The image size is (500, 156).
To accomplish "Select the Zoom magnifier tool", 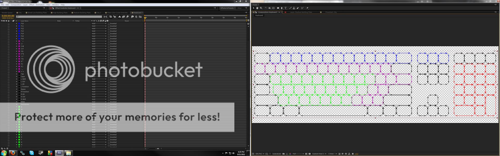I will coord(261,8).
